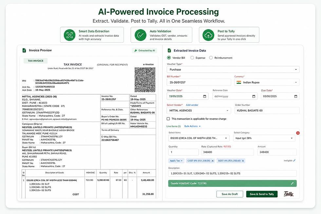The height and width of the screenshot is (214, 321).
Task: Open the Apply Tax dropdown
Action: point(176,161)
